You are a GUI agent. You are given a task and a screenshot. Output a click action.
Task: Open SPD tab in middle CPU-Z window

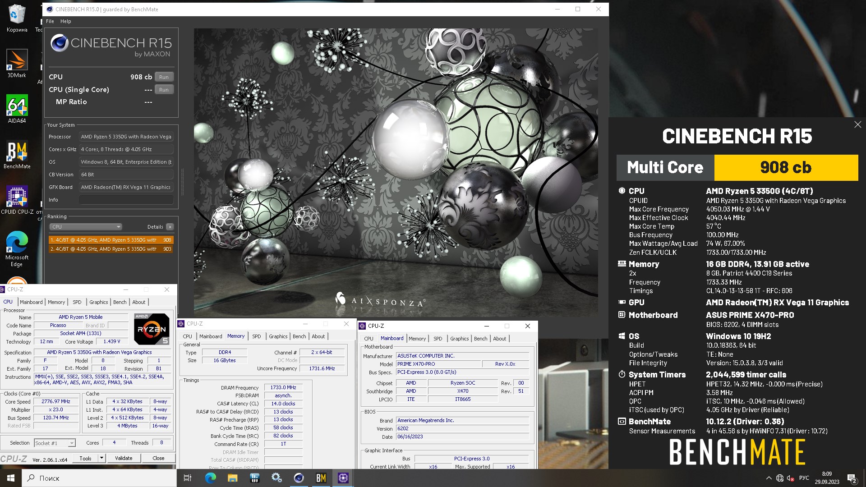[257, 336]
